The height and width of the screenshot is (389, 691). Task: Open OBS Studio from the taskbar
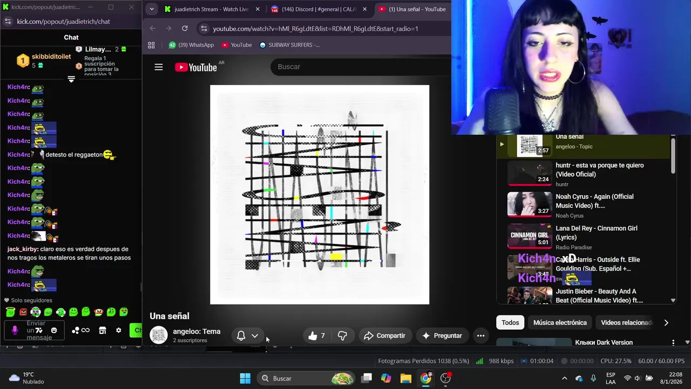[x=445, y=378]
